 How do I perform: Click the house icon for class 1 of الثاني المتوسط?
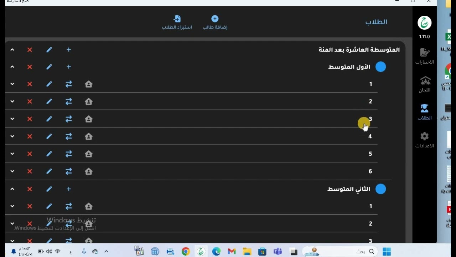pos(89,206)
